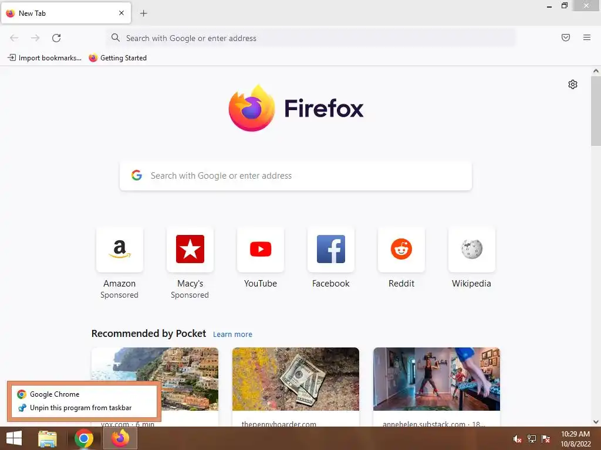The width and height of the screenshot is (601, 450).
Task: Reload the current page
Action: (56, 38)
